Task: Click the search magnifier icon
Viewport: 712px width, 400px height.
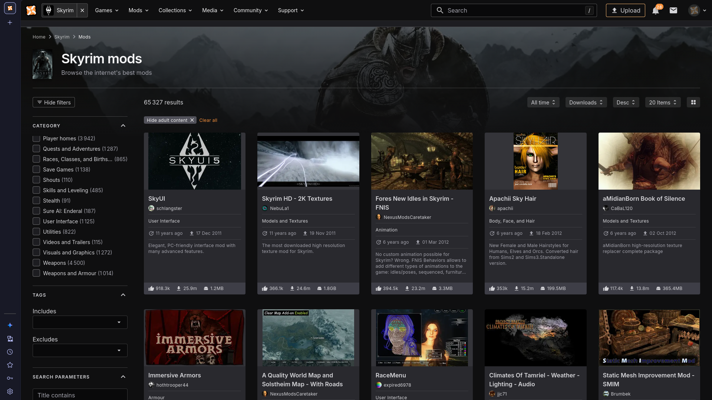Action: 440,10
